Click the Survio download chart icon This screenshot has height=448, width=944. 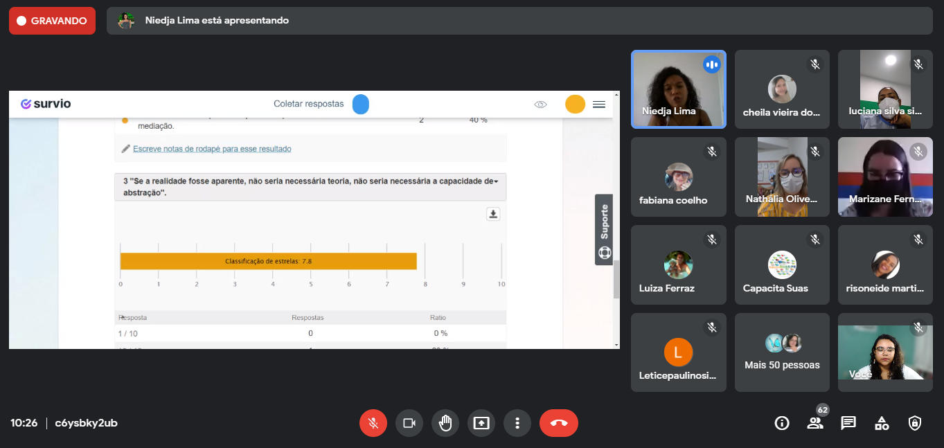click(493, 214)
